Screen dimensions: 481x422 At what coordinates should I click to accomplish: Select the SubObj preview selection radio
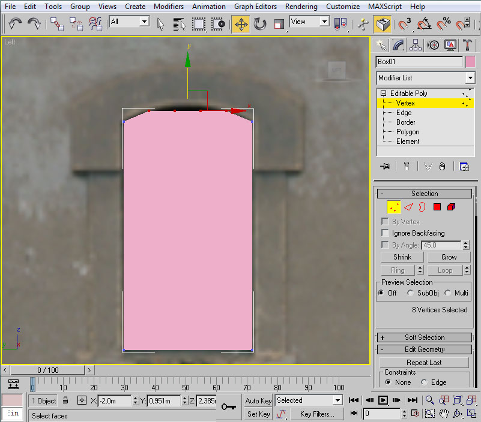[410, 293]
